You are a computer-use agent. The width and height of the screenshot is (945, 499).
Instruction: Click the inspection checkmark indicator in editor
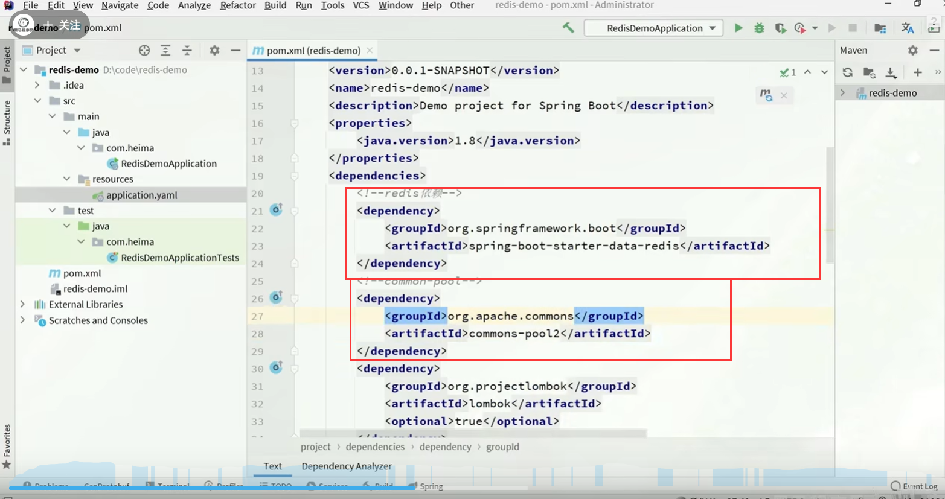[x=787, y=72]
